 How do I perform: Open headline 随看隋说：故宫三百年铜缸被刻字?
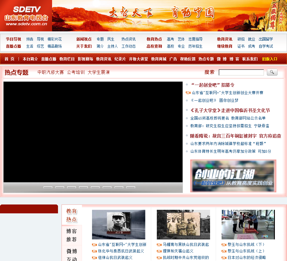tap(236, 136)
